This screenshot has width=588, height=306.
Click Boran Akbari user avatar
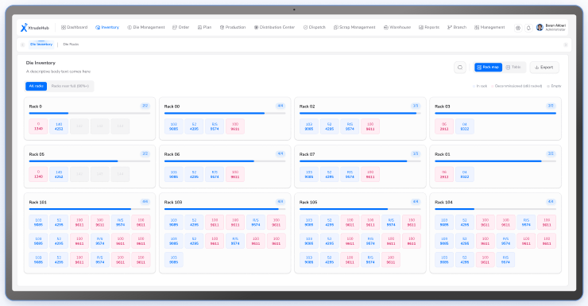[x=540, y=27]
